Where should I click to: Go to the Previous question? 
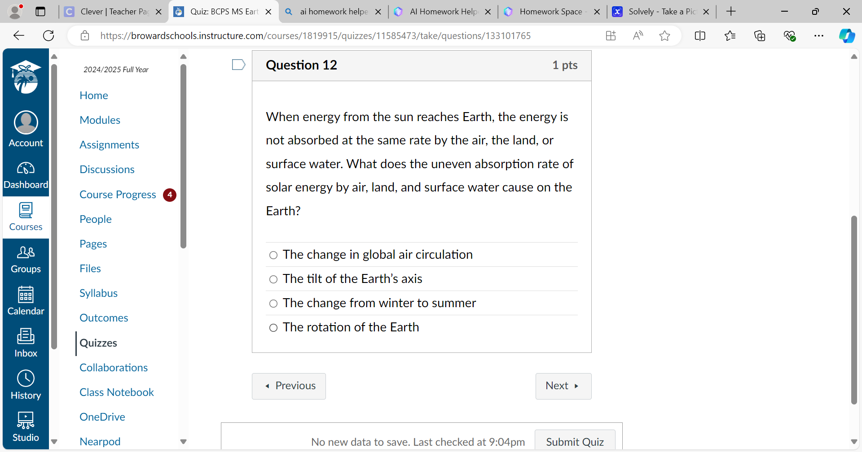[289, 386]
